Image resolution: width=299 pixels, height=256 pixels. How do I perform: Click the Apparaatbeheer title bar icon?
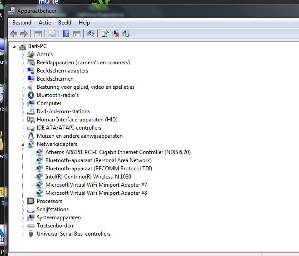[x=11, y=11]
